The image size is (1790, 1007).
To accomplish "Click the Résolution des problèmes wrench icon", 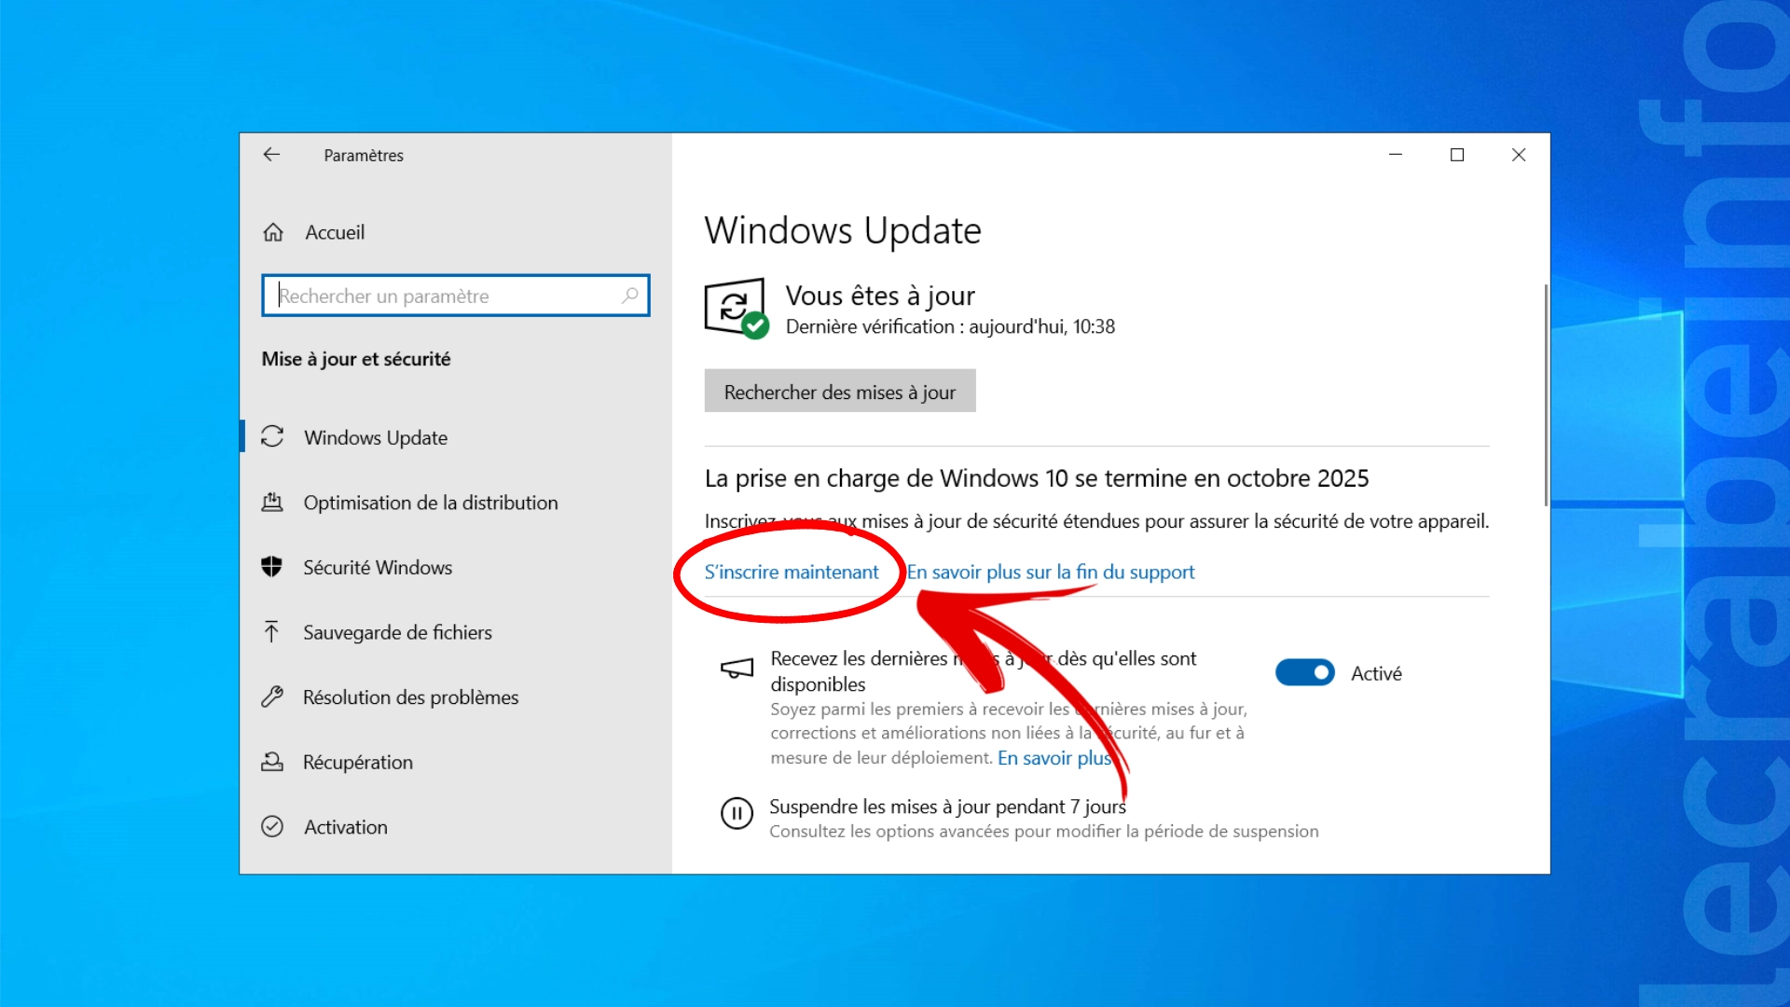I will (271, 697).
